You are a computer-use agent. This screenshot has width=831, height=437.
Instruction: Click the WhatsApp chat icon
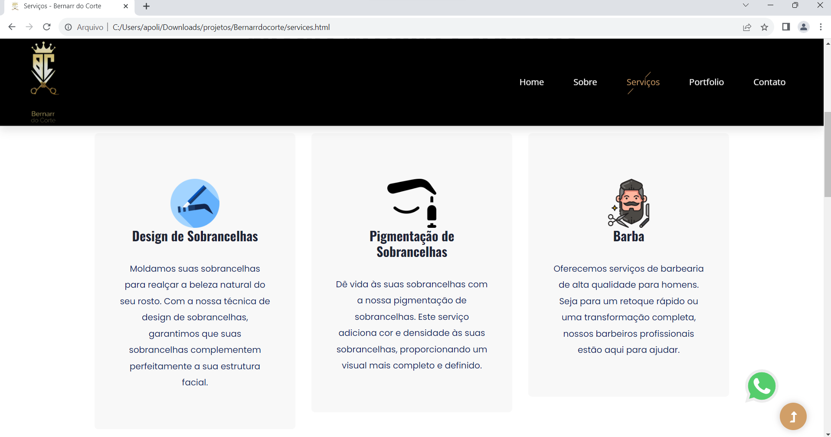tap(762, 386)
